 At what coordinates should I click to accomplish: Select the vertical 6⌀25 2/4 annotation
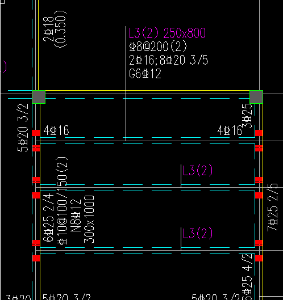[48, 218]
